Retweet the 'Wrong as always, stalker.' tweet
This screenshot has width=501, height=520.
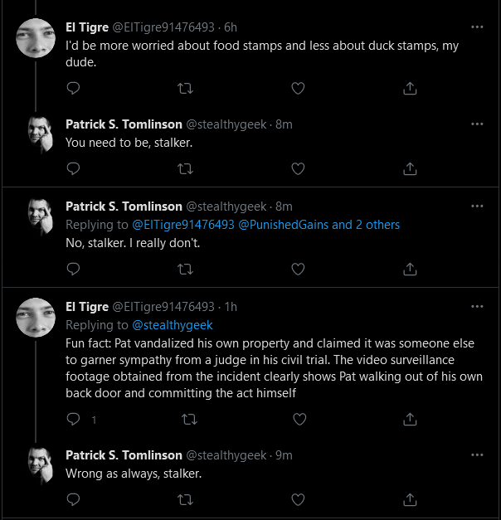185,499
